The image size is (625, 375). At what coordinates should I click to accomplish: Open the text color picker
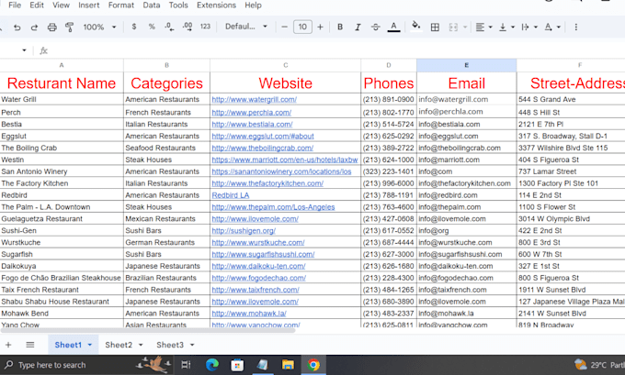pyautogui.click(x=393, y=27)
